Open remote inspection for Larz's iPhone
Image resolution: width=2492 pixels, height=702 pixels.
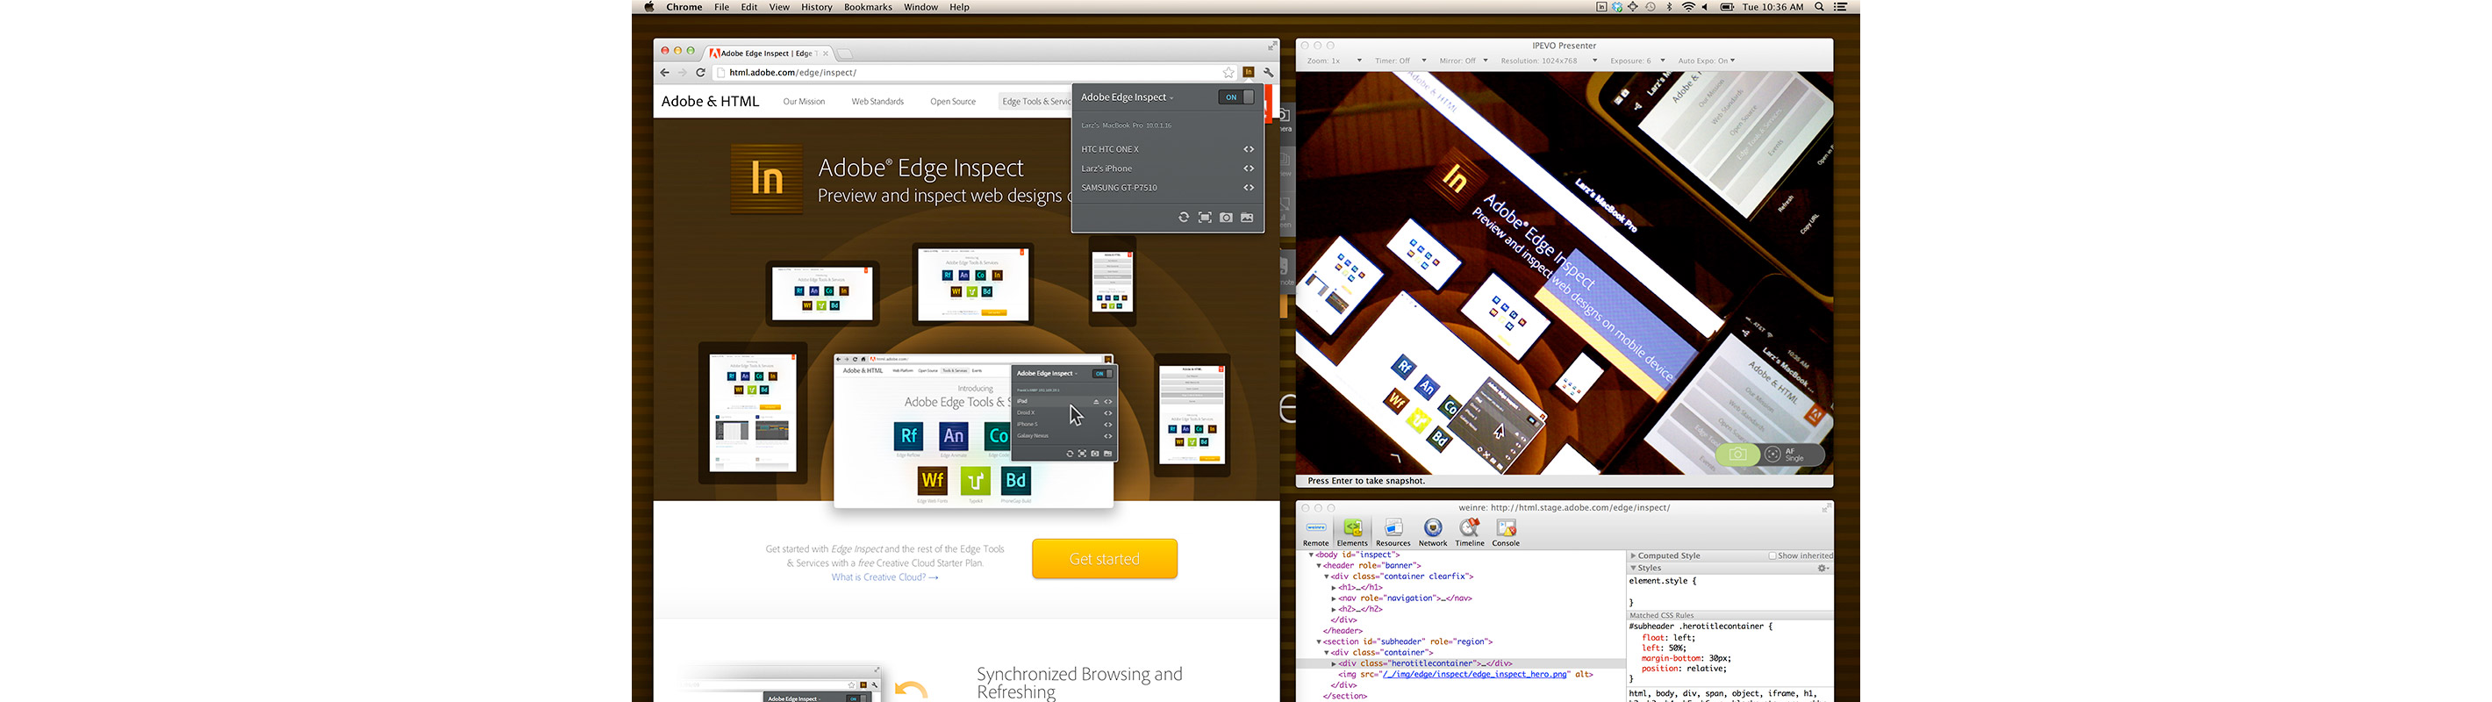coord(1249,168)
